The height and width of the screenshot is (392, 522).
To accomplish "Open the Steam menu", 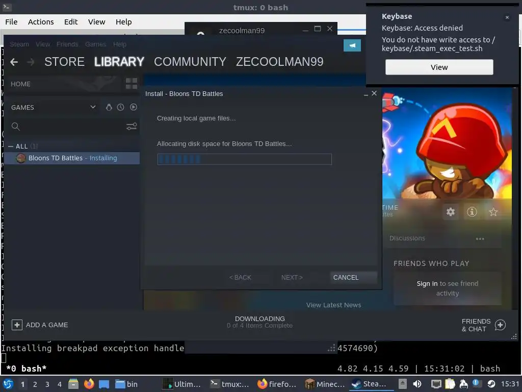I will (19, 44).
